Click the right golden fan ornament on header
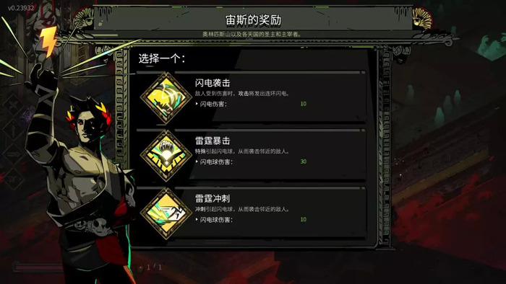 click(x=422, y=19)
